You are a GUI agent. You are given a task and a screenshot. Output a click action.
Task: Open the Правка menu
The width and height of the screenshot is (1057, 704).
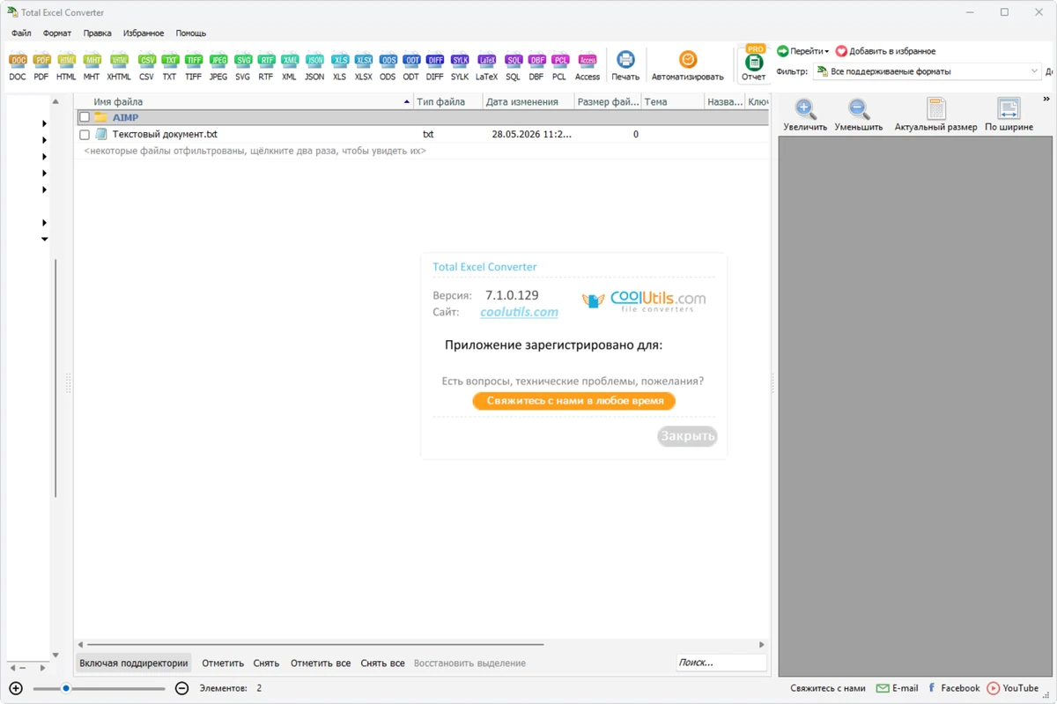97,33
